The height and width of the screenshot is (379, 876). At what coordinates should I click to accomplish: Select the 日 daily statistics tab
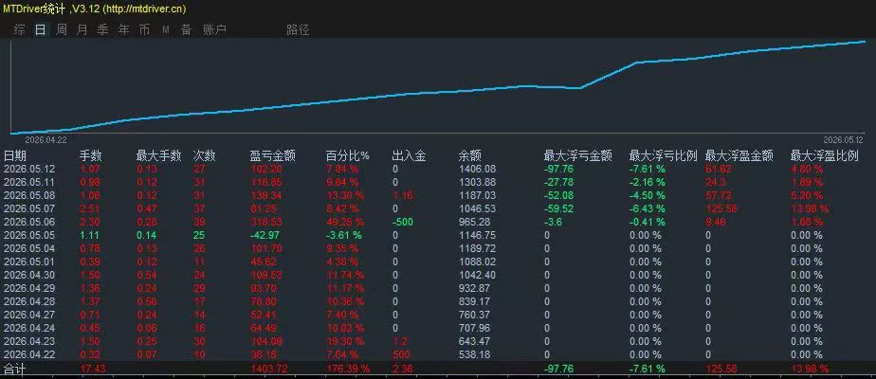(40, 30)
